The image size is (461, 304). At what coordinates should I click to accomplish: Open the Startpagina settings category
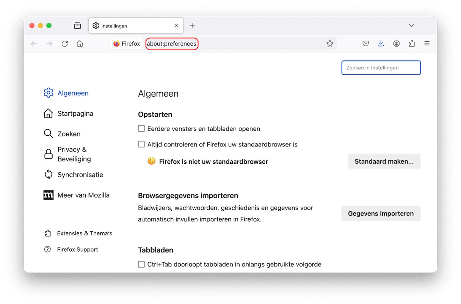point(68,113)
